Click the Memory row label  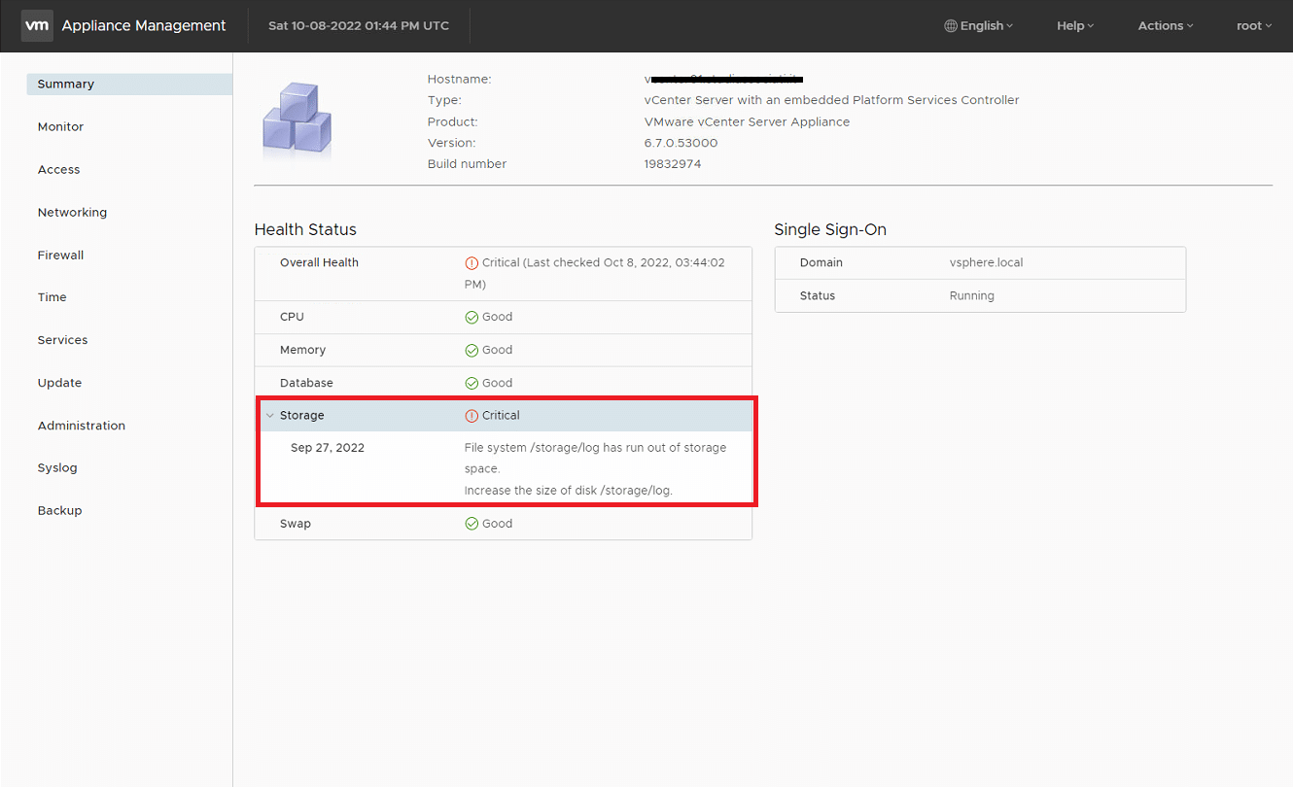pos(302,351)
